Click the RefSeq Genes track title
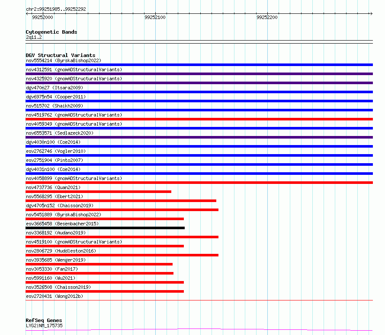Viewport: 385px width, 335px height. 44,321
